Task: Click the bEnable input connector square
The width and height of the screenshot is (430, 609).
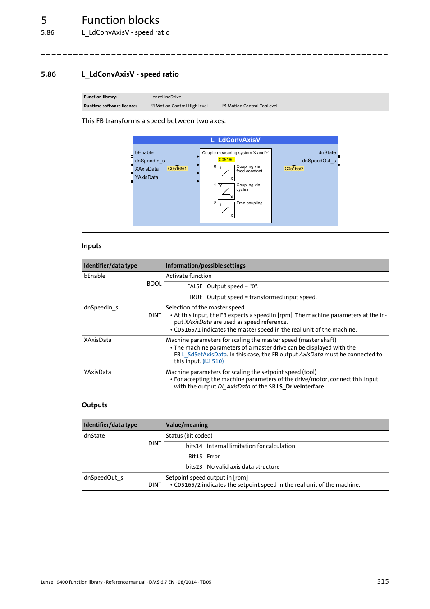Action: click(132, 157)
